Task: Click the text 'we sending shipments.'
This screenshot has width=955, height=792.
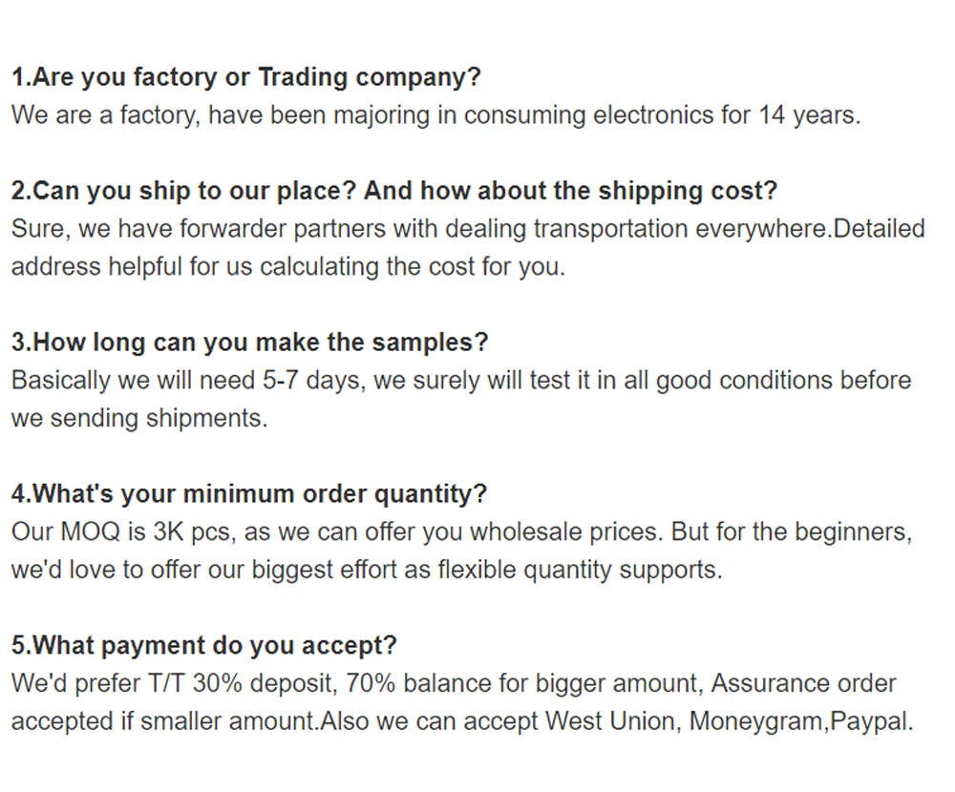Action: tap(139, 418)
